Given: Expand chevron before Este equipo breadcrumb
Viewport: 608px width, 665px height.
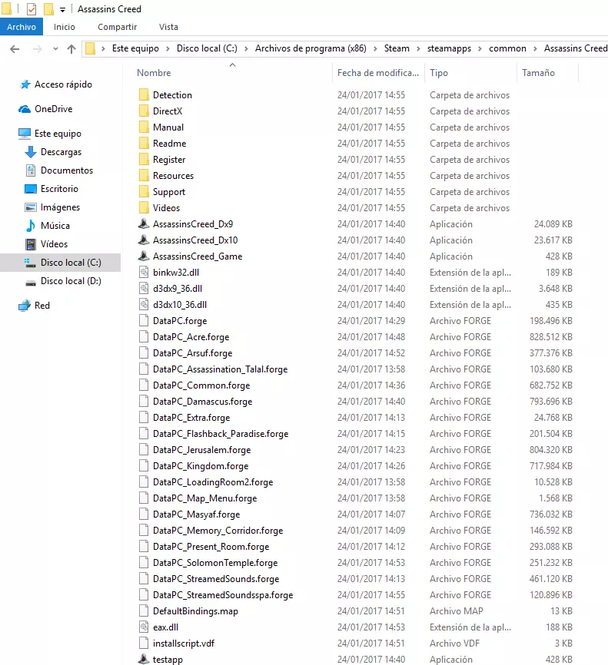Looking at the screenshot, I should pyautogui.click(x=103, y=49).
